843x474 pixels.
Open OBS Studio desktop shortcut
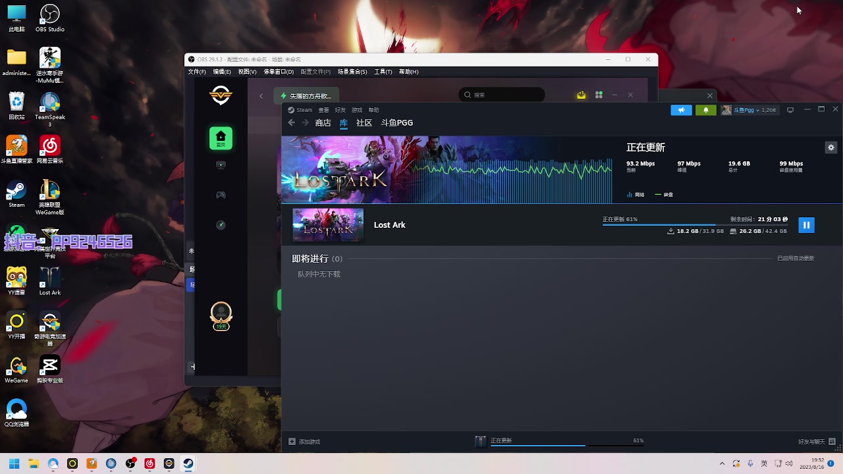pos(50,18)
